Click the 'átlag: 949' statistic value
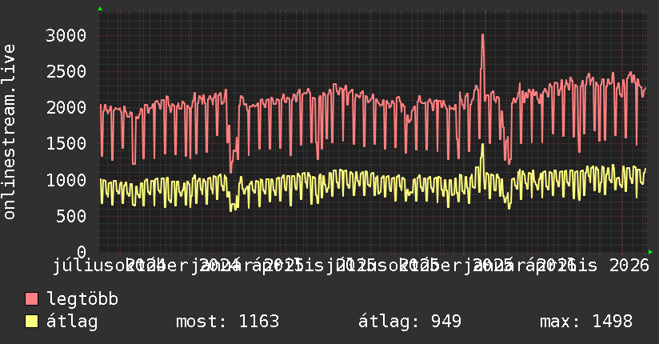Viewport: 659px width, 344px height. [x=409, y=322]
